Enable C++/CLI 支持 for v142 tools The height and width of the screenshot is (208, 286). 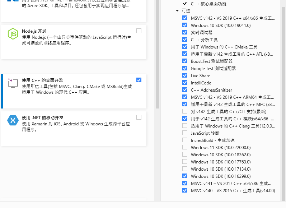click(x=185, y=111)
